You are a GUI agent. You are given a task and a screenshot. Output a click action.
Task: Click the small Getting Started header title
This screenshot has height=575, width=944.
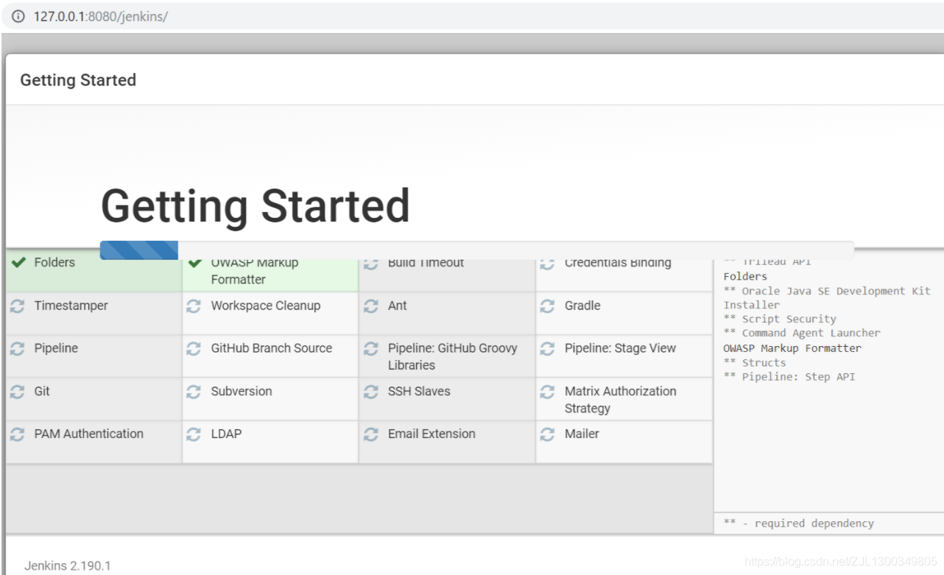click(78, 80)
